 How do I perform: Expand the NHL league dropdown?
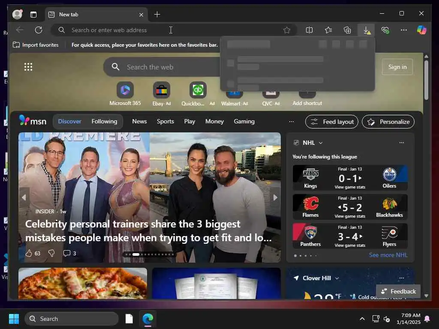[x=321, y=143]
